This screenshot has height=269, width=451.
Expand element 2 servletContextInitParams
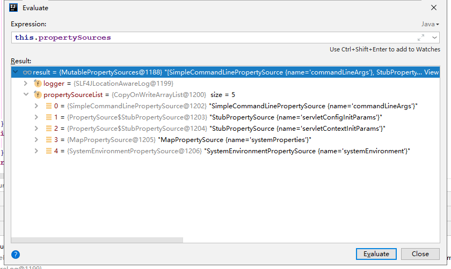click(x=37, y=128)
